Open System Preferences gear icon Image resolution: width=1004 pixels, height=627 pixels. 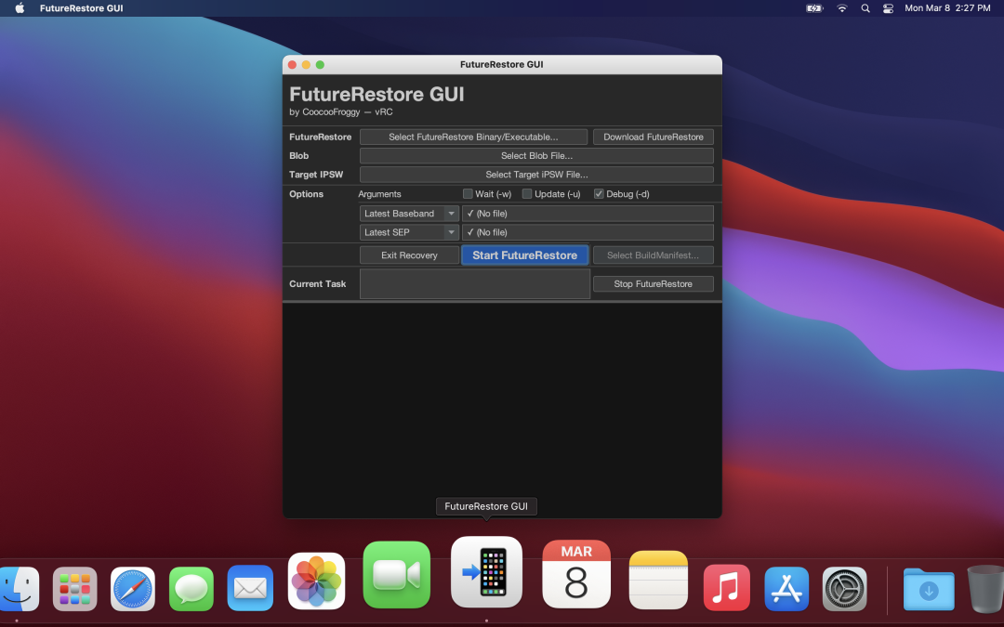click(x=844, y=589)
